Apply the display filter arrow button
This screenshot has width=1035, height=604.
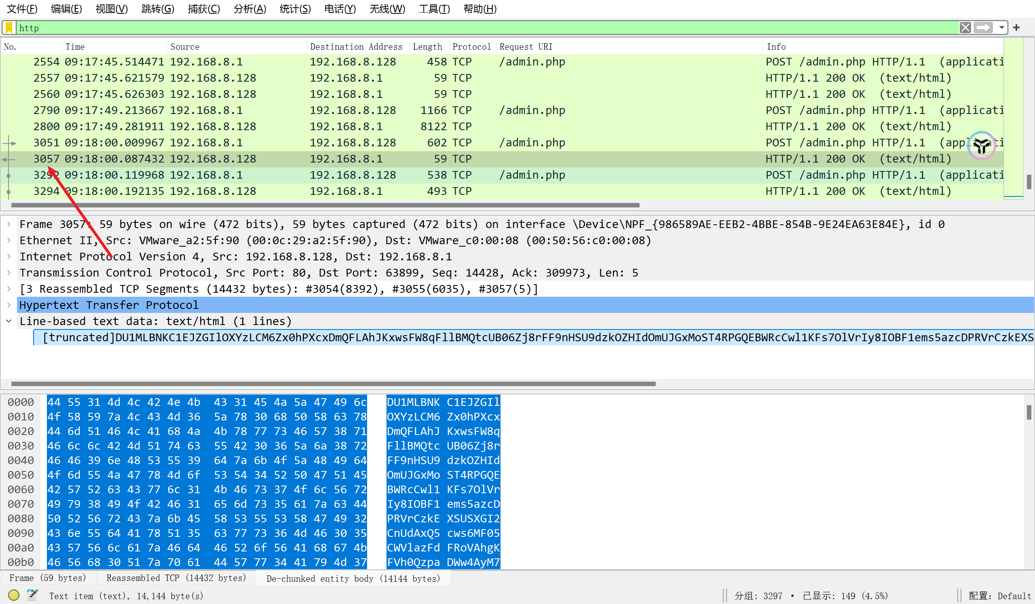click(x=983, y=27)
